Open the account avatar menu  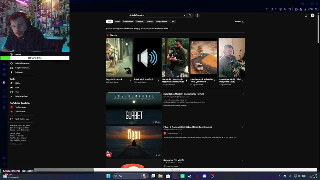(312, 15)
